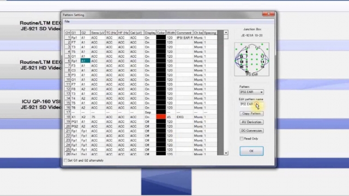Click the On display cell in row 1

coord(150,38)
